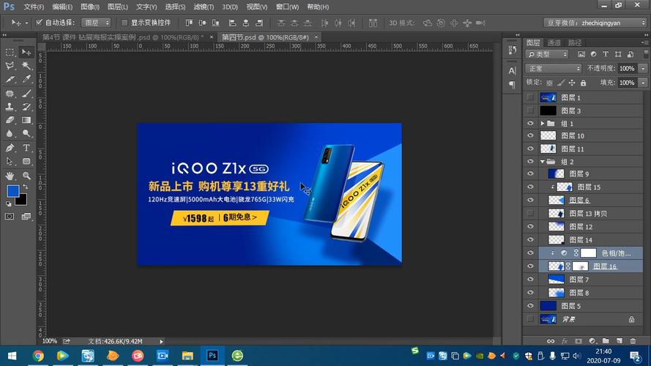This screenshot has width=651, height=366.
Task: Select the Lasso tool
Action: [10, 66]
